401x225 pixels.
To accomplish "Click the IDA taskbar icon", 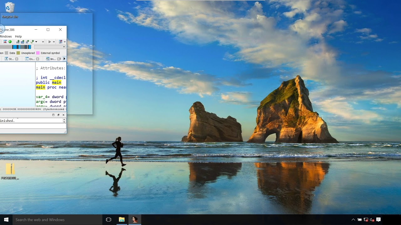I will (x=135, y=220).
